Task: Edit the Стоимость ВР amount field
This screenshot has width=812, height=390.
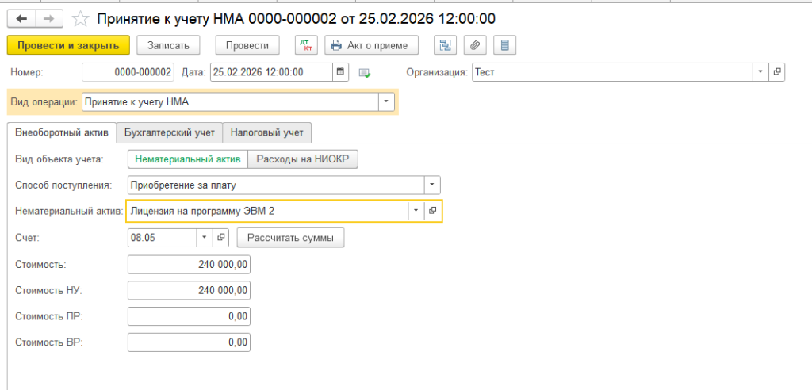Action: (189, 342)
